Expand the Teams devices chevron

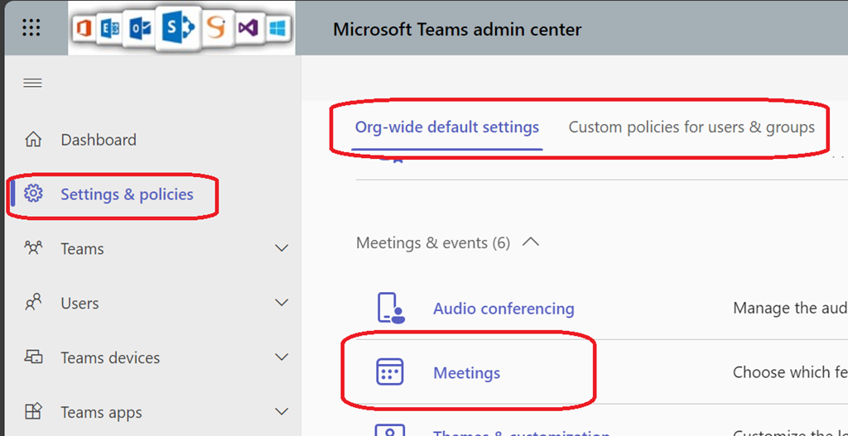282,357
